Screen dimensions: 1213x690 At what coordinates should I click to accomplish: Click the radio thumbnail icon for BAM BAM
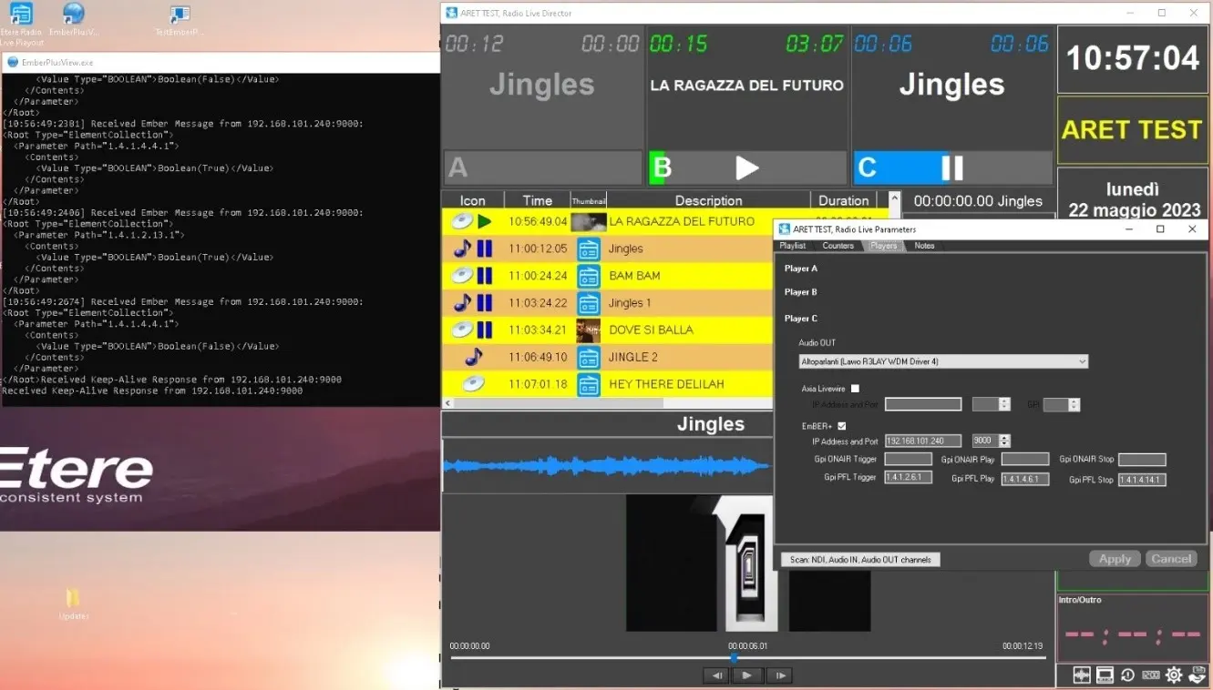coord(588,276)
